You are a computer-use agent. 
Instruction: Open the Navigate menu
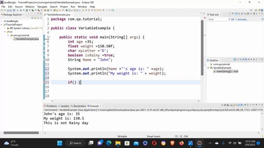coord(42,7)
